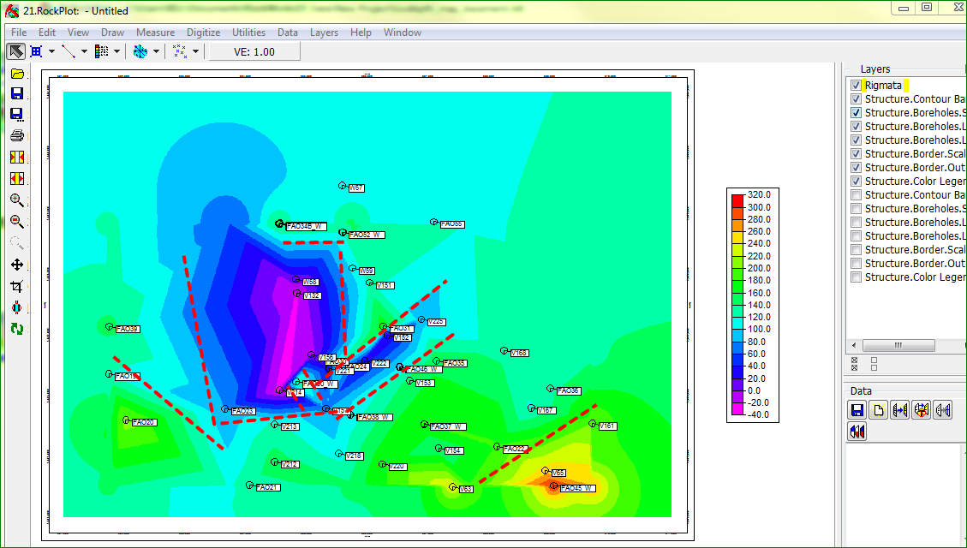Enable the unchecked Structure.Contour layer
This screenshot has width=967, height=548.
856,194
